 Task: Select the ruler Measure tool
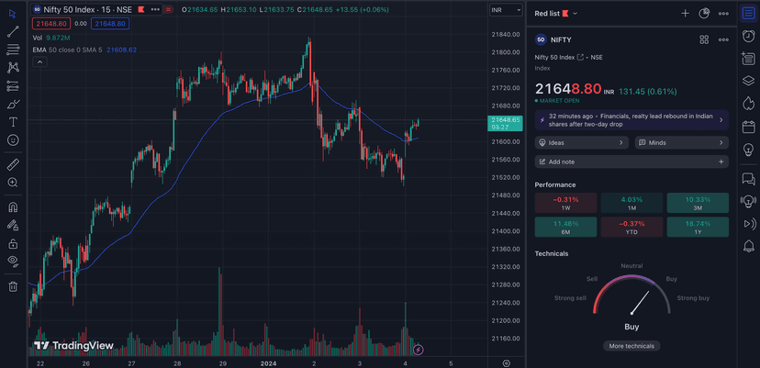13,164
